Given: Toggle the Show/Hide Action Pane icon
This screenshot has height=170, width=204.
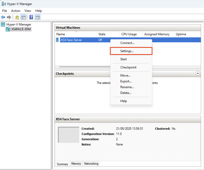Looking at the screenshot, I should [x=38, y=17].
